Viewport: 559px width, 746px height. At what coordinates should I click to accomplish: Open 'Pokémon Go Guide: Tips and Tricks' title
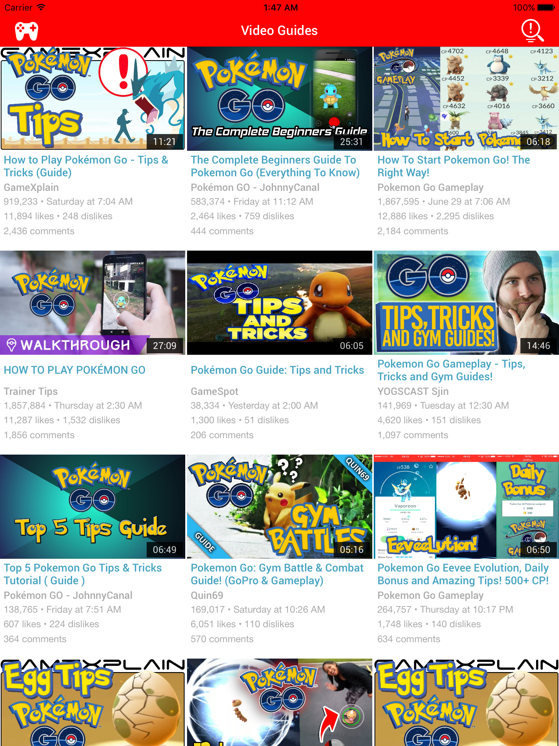[277, 370]
